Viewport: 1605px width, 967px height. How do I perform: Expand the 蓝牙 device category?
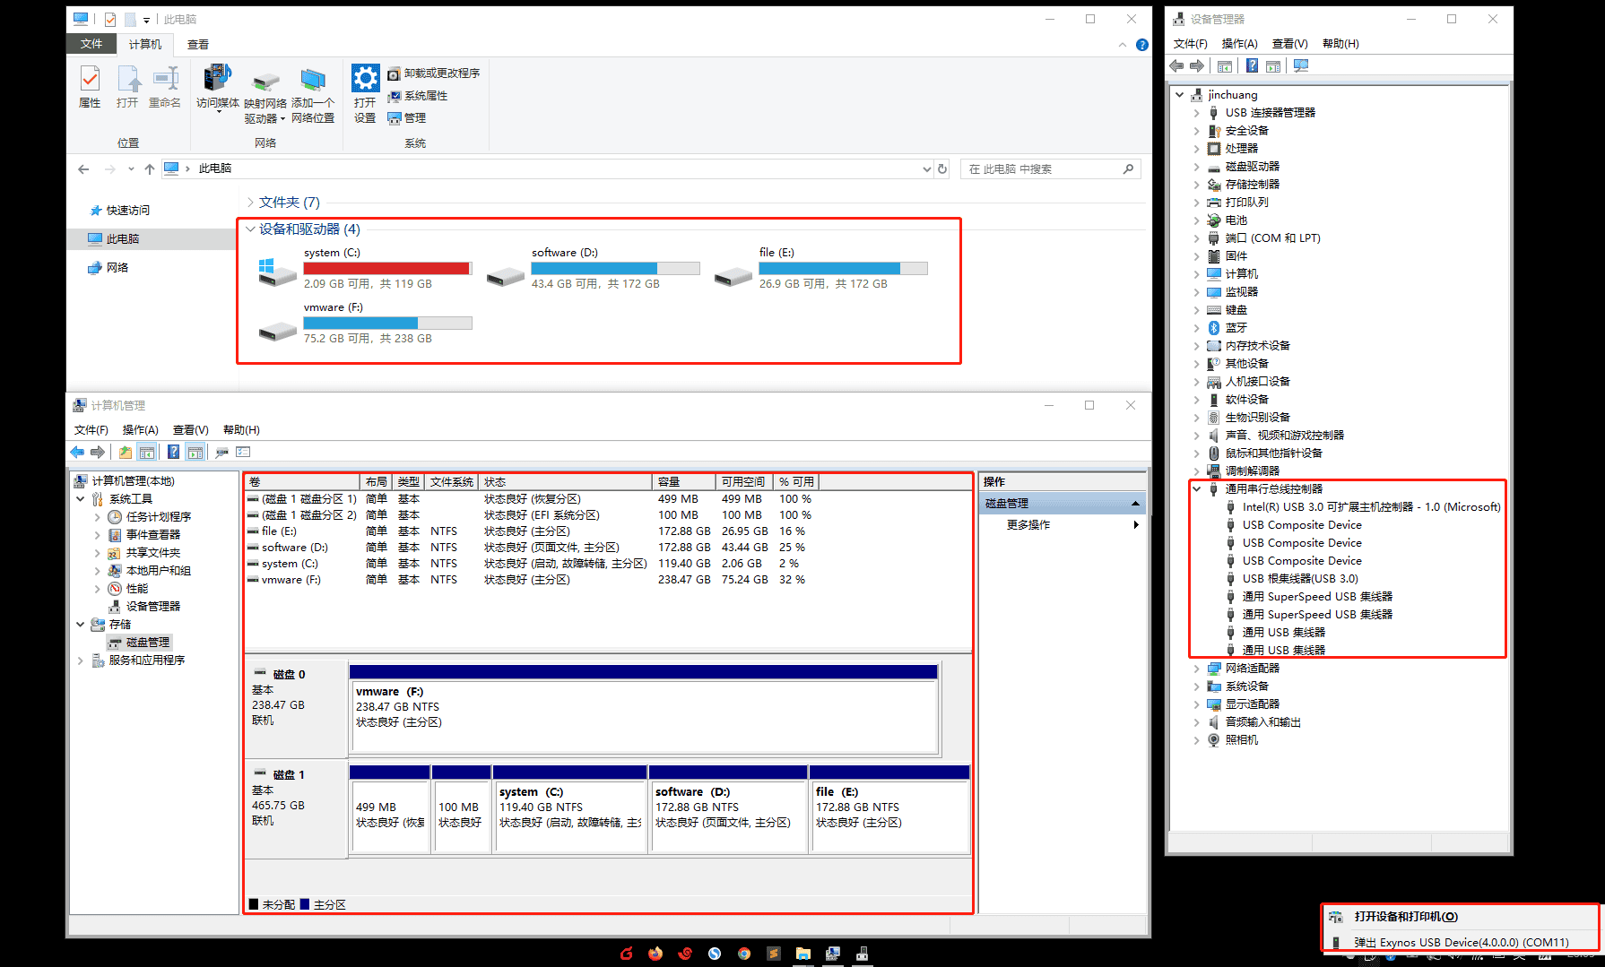[x=1196, y=328]
